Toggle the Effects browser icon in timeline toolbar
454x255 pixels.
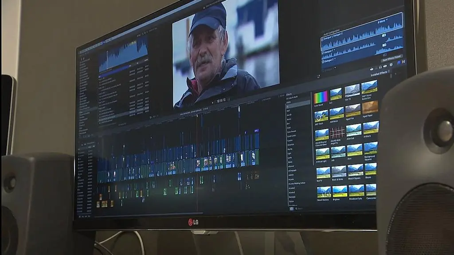point(399,62)
